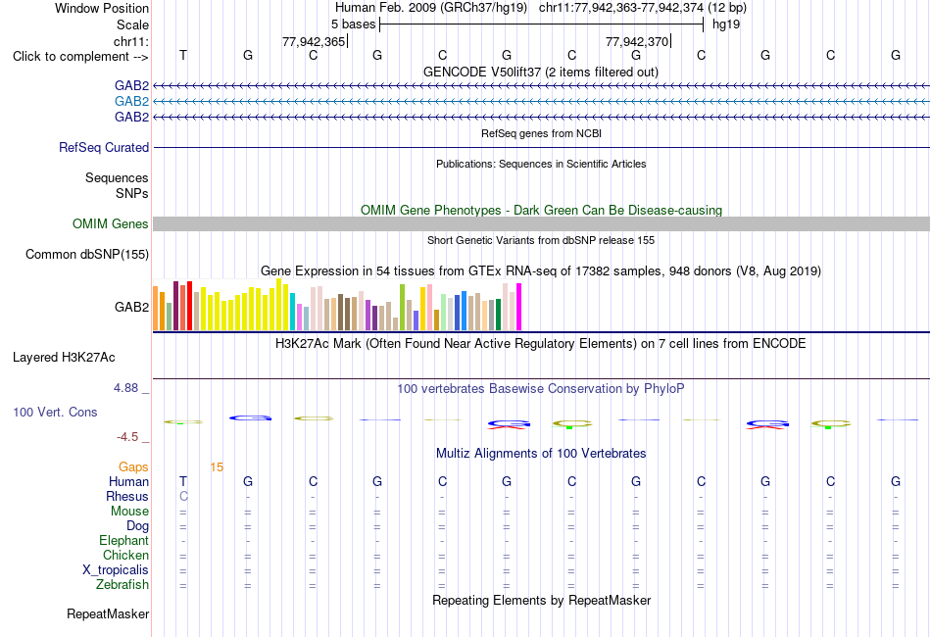
Task: Click the OMIM Gene Phenotypes title text
Action: (542, 210)
